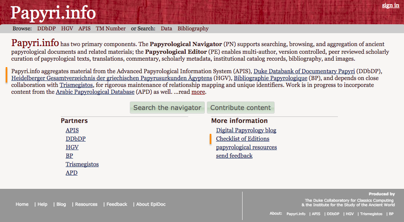Browse DDbDP in the navigation bar

tap(46, 29)
